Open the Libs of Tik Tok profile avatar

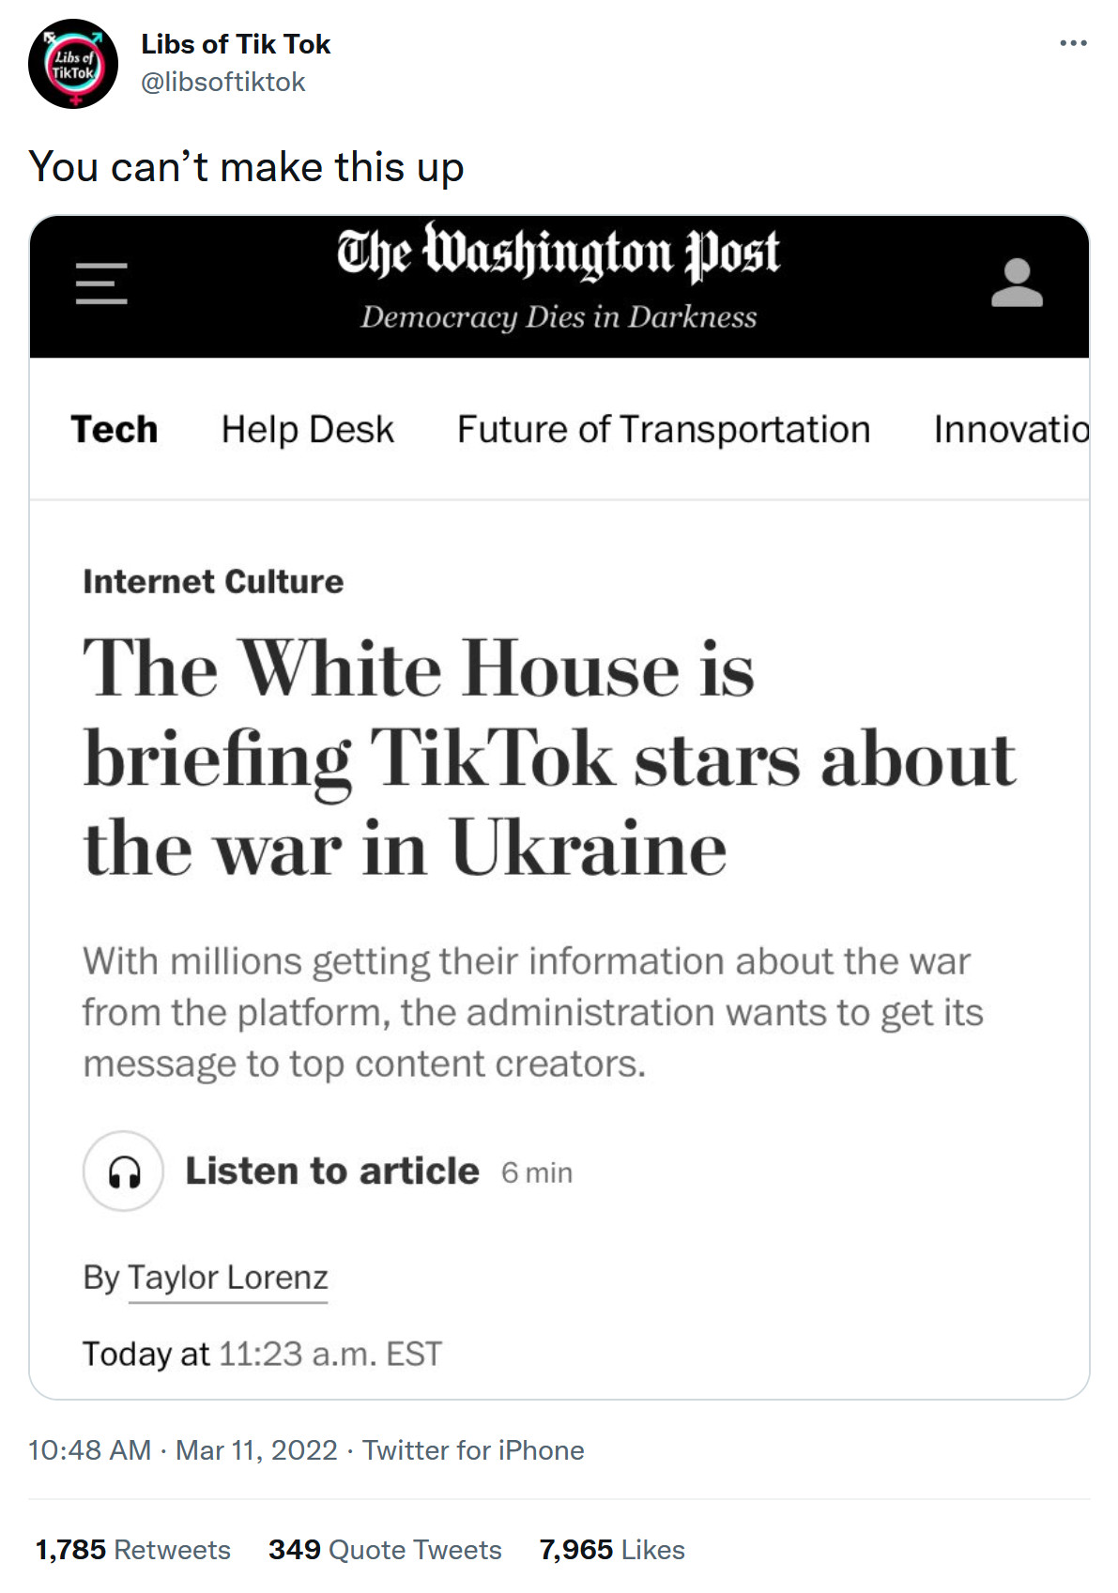click(x=73, y=64)
